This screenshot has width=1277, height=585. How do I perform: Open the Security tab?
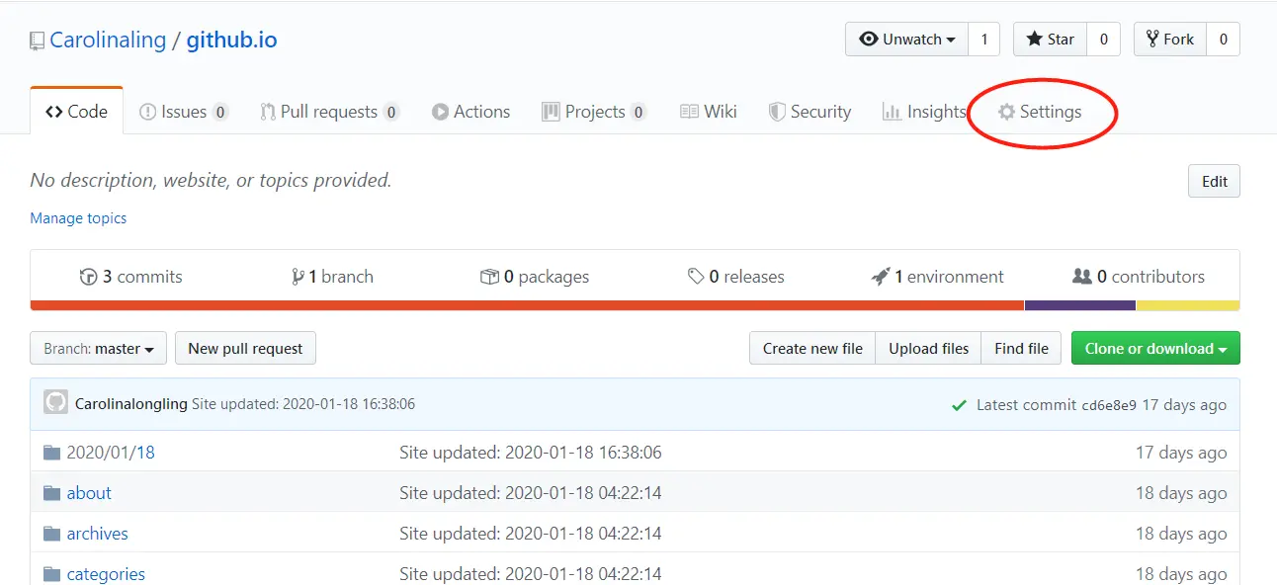pos(809,112)
